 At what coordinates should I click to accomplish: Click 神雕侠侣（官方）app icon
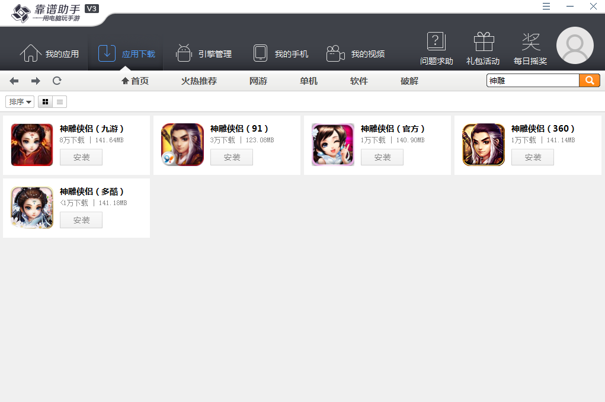(333, 145)
